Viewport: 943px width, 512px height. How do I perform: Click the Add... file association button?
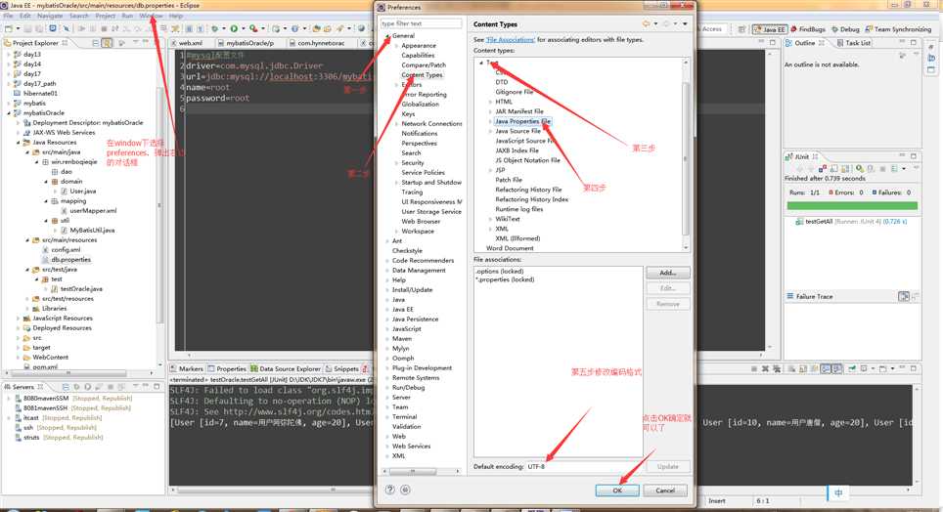[667, 273]
